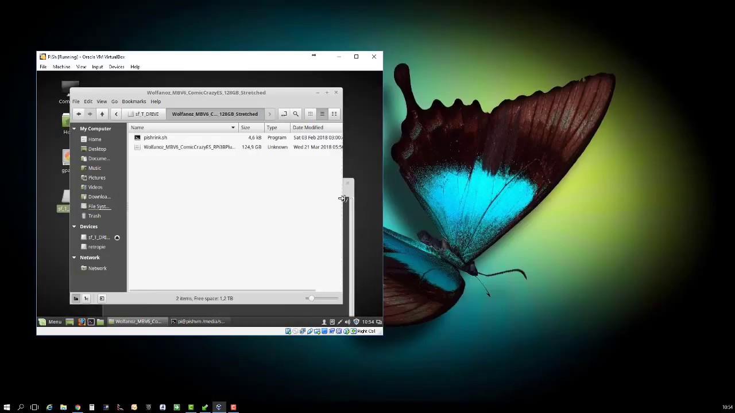Sort by the Type column header
The height and width of the screenshot is (413, 735).
277,127
